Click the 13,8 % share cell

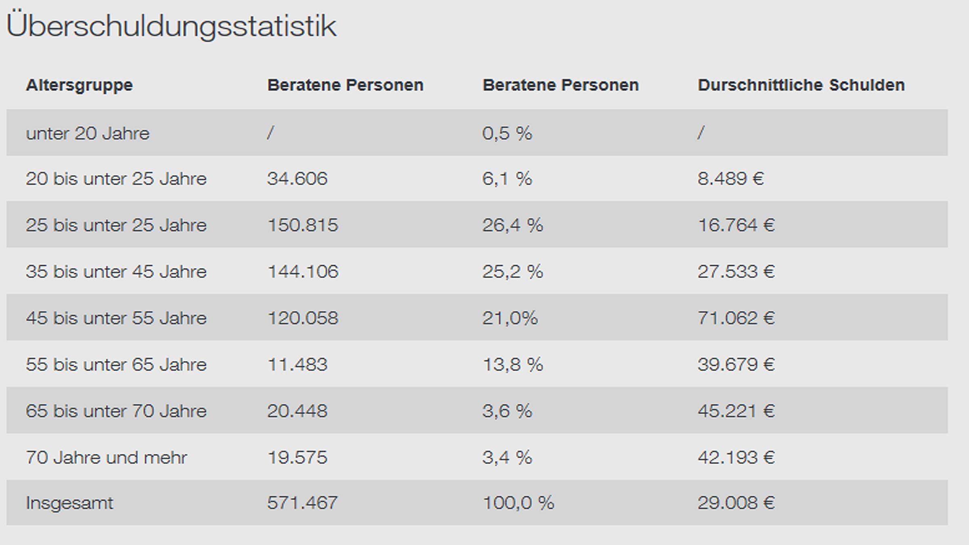click(x=512, y=365)
